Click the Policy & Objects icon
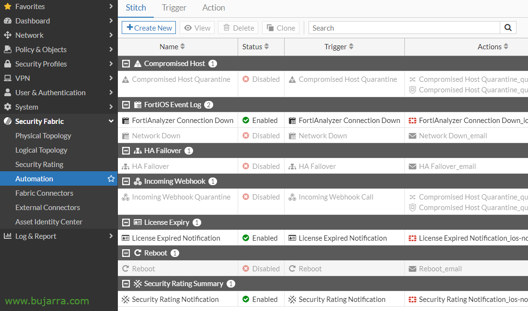 click(x=8, y=49)
